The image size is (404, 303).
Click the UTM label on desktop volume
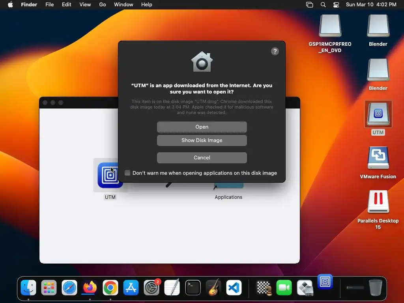(378, 133)
